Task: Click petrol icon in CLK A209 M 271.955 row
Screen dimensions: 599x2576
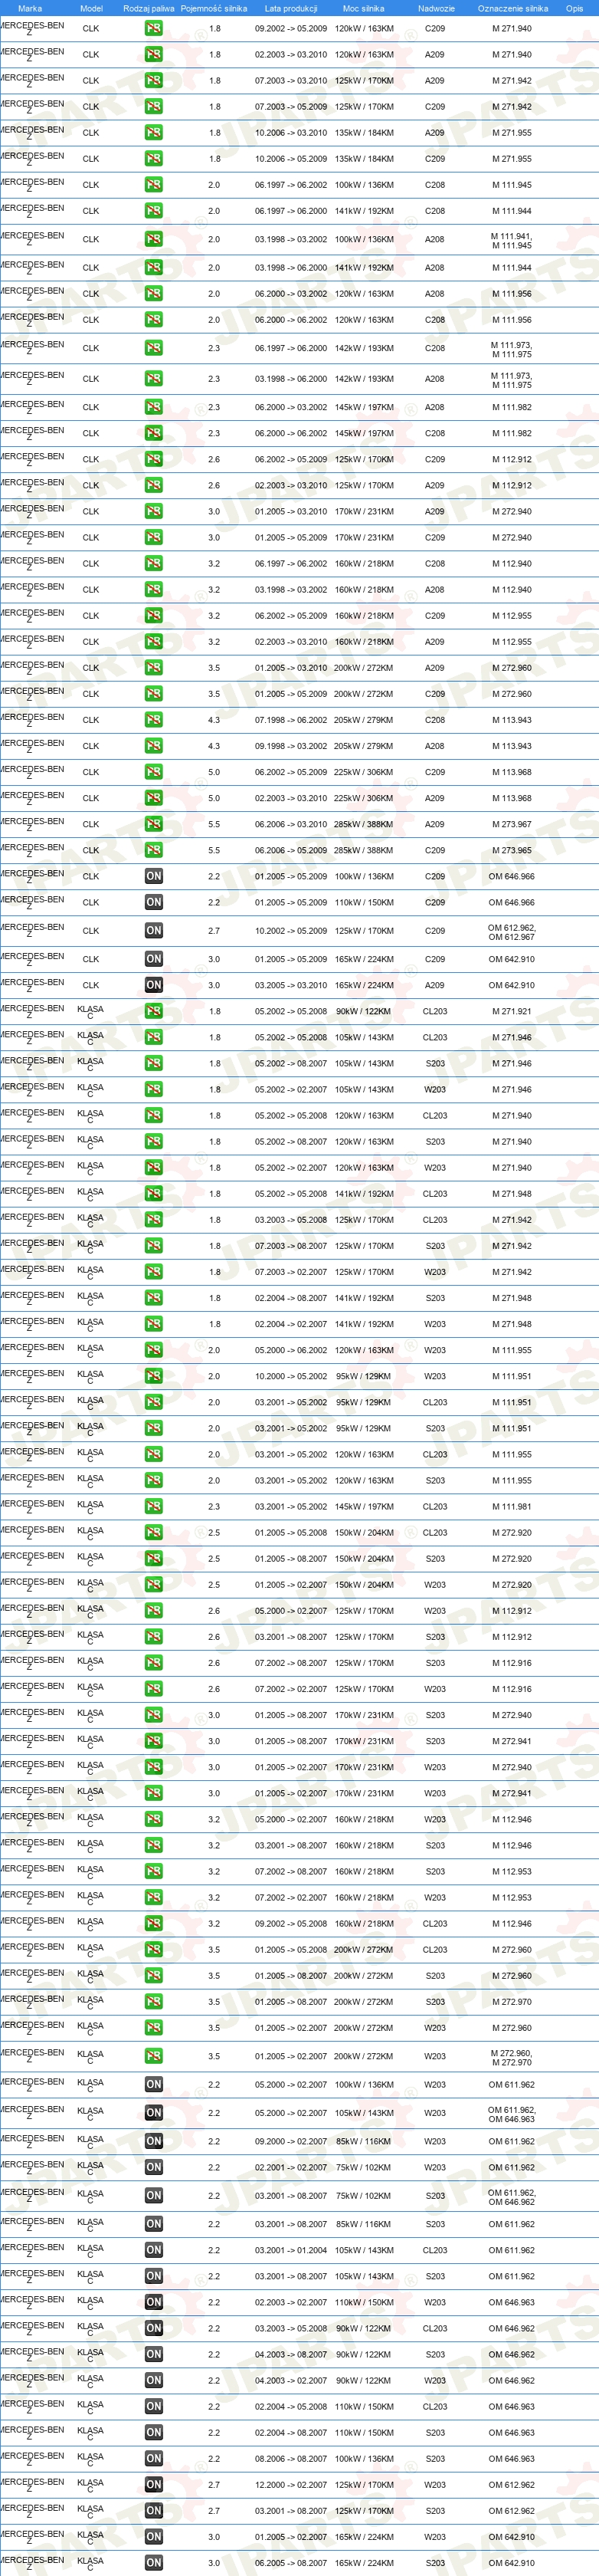Action: 152,132
